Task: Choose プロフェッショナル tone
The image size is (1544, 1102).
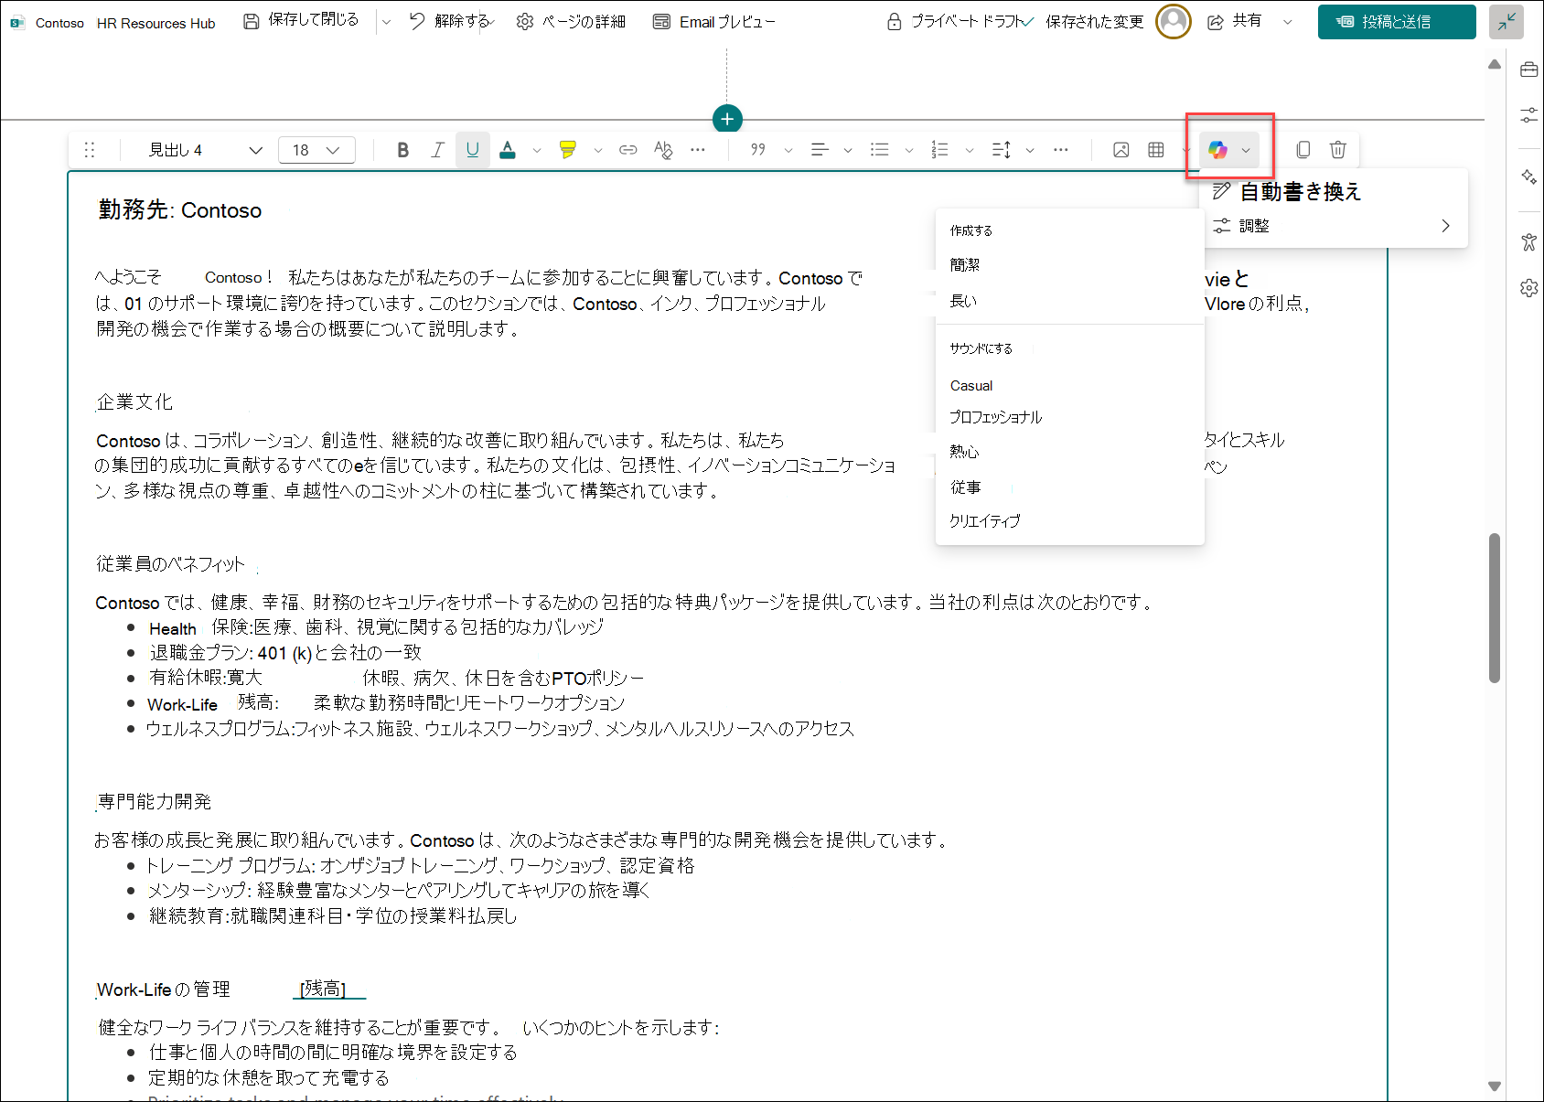Action: pos(1069,417)
